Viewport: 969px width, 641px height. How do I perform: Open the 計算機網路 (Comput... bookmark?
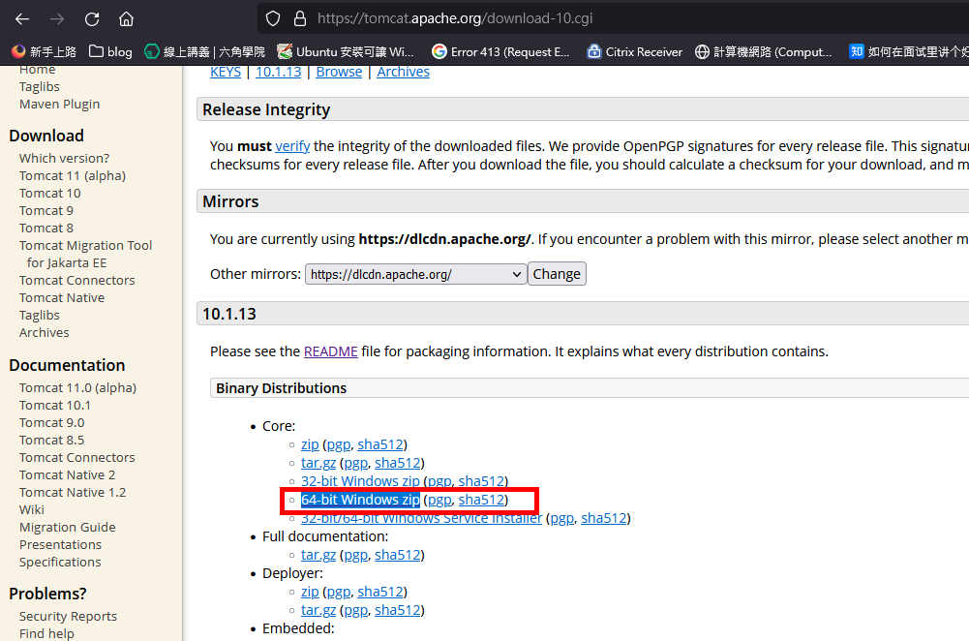(x=763, y=52)
